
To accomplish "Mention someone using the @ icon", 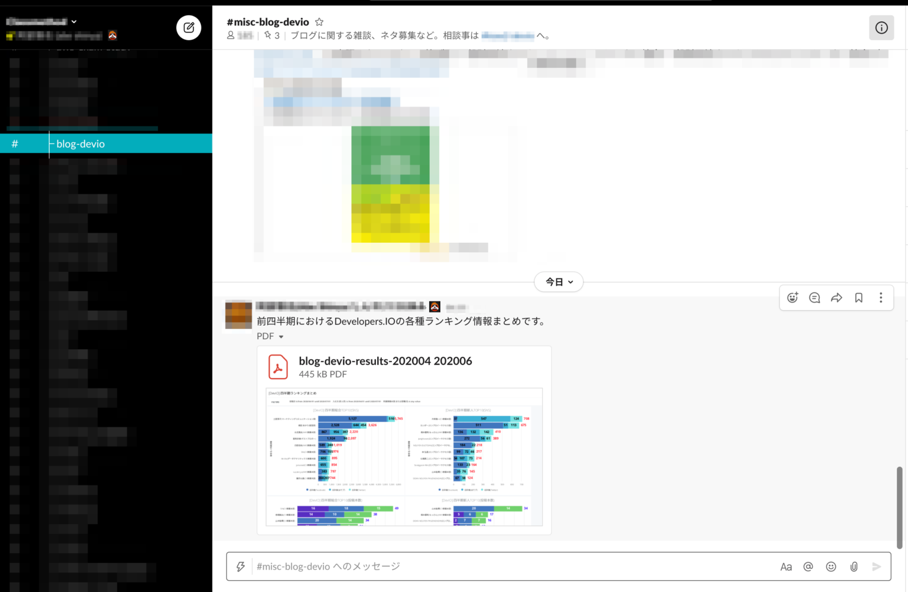I will [808, 566].
